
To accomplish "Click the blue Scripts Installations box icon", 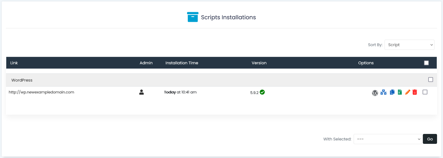I will click(x=192, y=17).
